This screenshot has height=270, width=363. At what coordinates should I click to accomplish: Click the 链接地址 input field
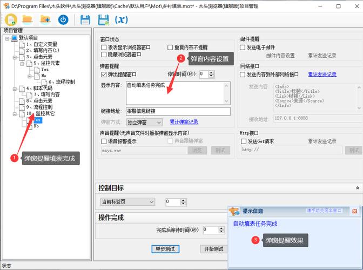(x=178, y=111)
